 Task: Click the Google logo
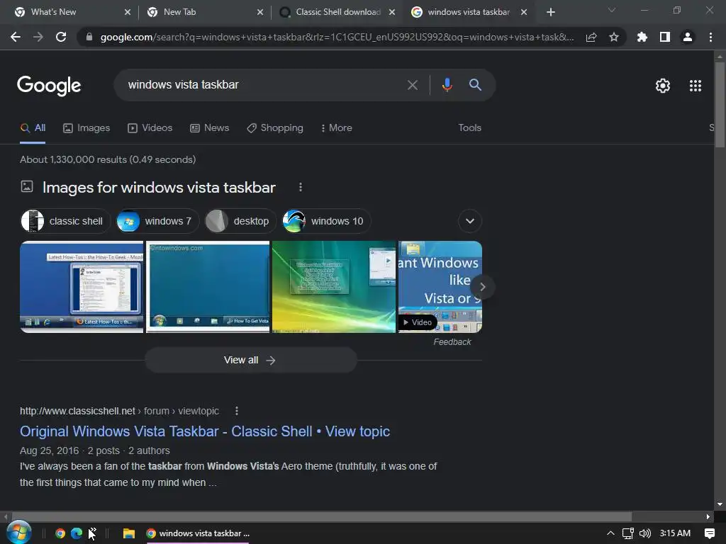(49, 86)
